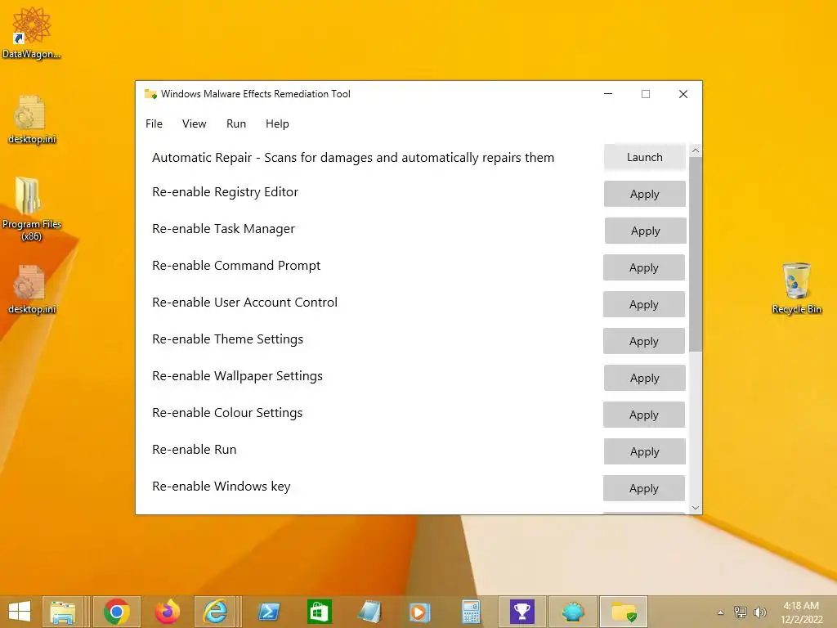
Task: Select the Recycle Bin icon
Action: 796,289
